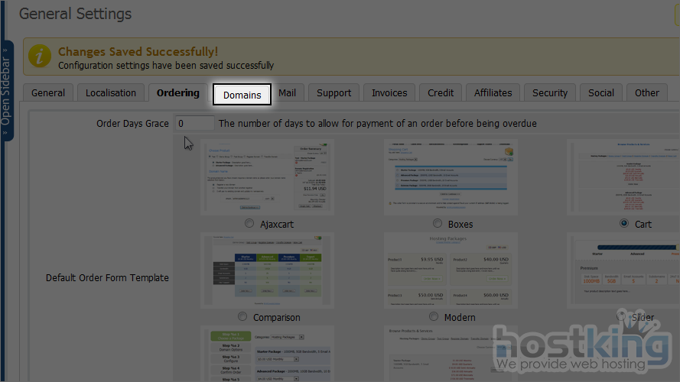680x382 pixels.
Task: Open the Credit tab
Action: click(x=441, y=93)
